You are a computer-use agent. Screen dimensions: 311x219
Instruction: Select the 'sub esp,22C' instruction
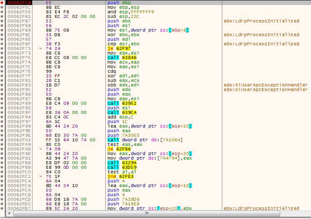pyautogui.click(x=123, y=17)
